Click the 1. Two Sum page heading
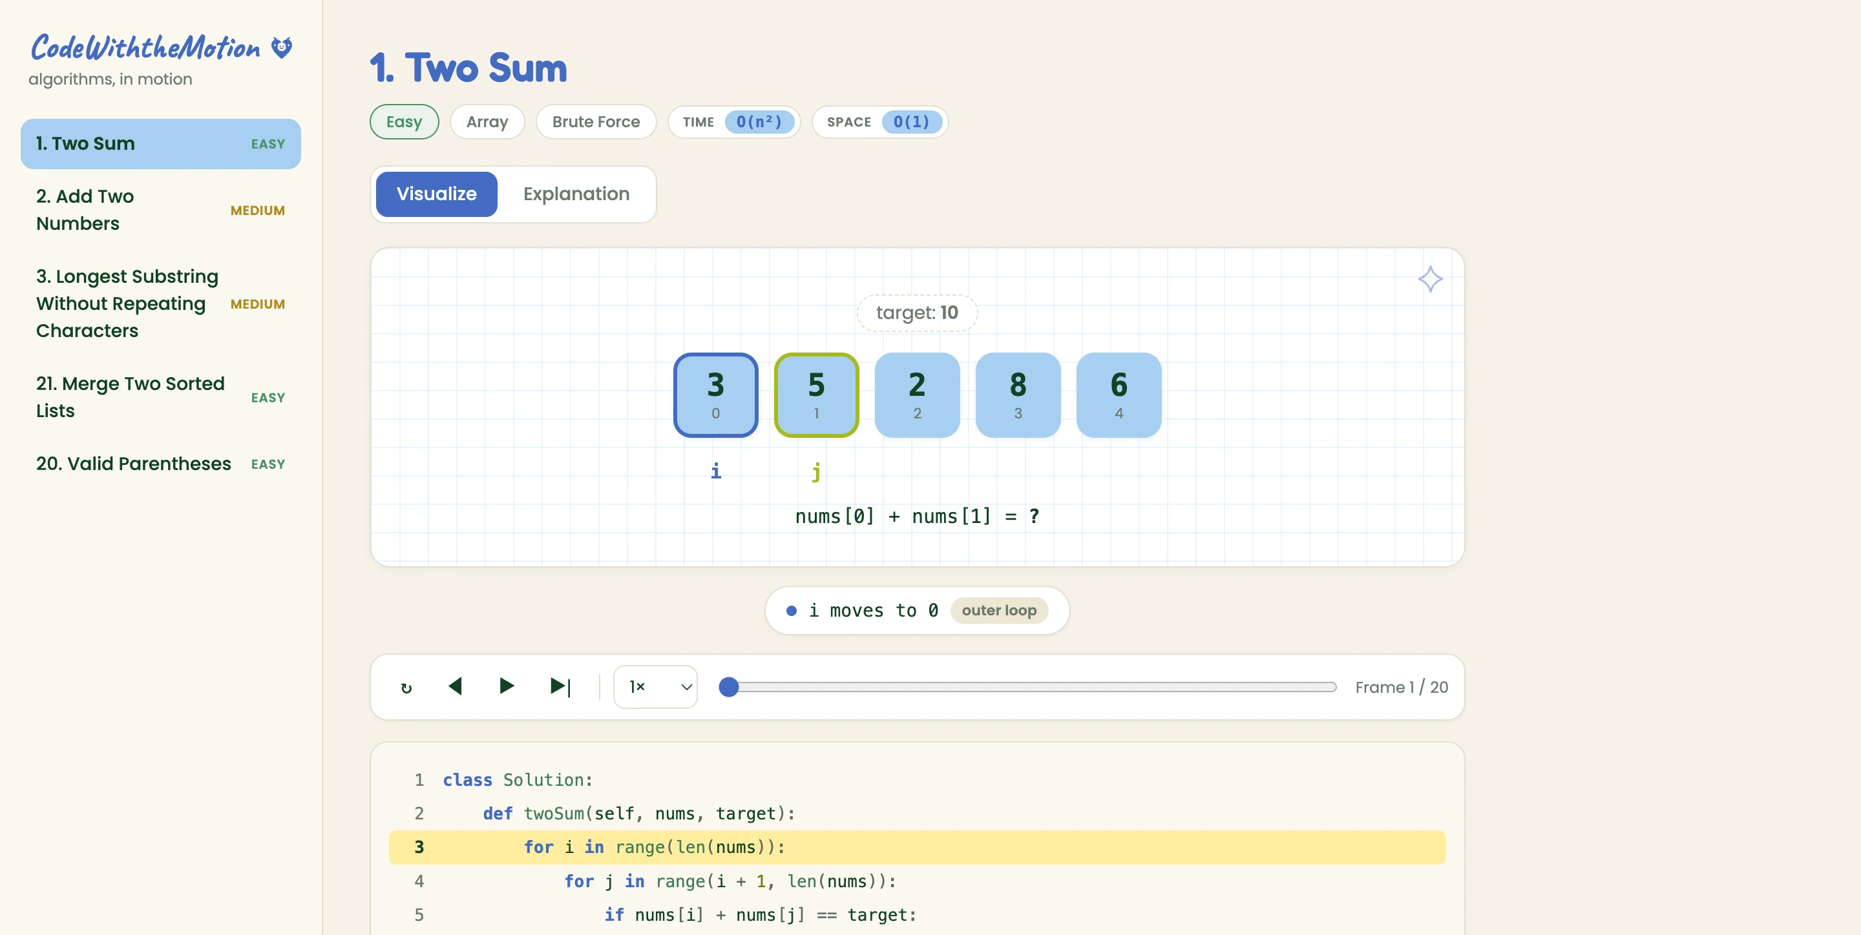 (468, 68)
